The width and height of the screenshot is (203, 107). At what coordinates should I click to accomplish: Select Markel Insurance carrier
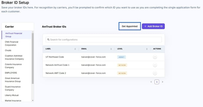[17, 101]
